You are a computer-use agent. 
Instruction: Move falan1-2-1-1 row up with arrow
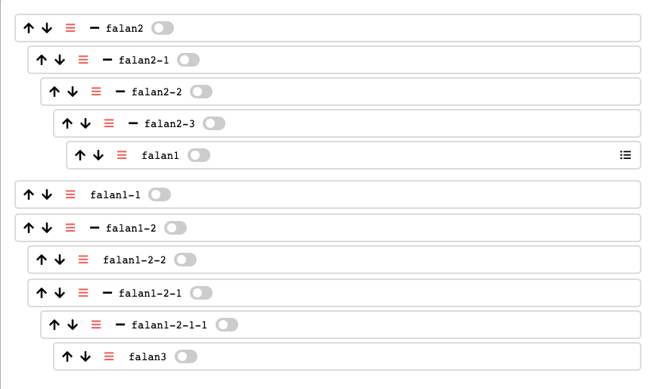click(x=54, y=325)
